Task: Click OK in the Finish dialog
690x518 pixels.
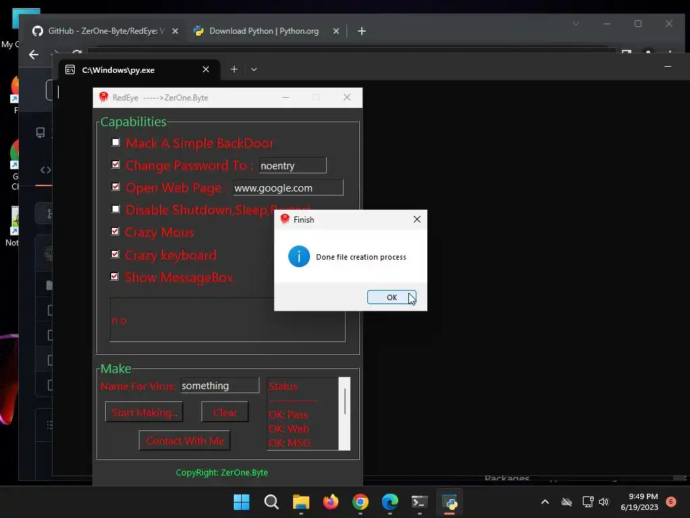Action: [x=391, y=297]
